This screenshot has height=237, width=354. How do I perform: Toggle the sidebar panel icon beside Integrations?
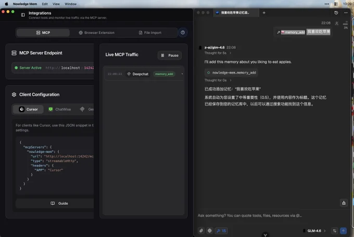23,15
